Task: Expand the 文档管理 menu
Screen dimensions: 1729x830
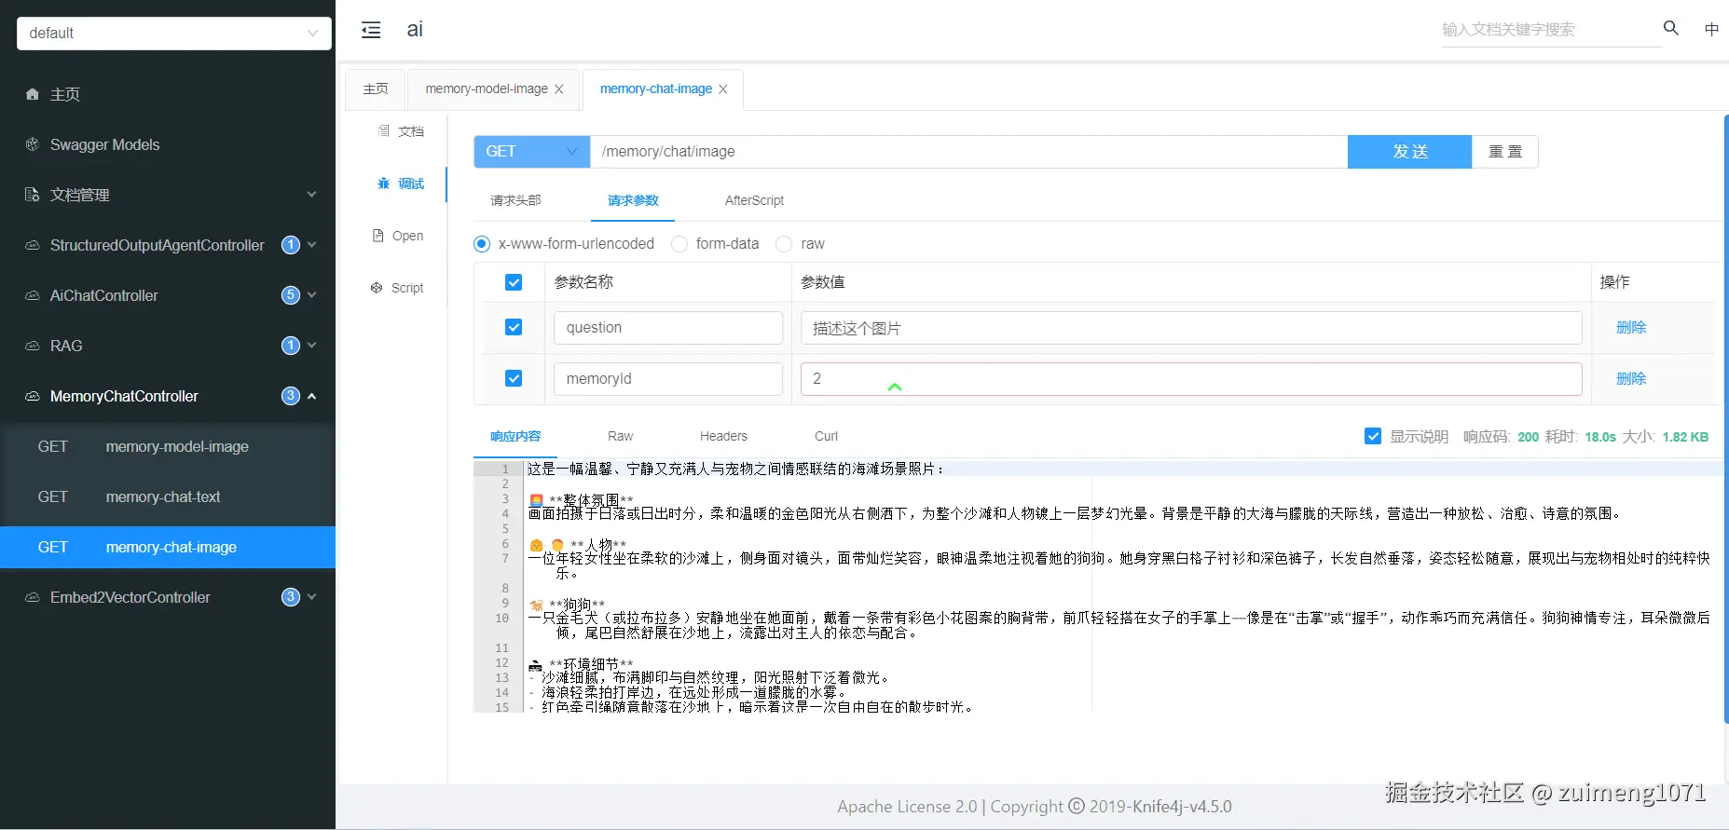Action: point(311,195)
